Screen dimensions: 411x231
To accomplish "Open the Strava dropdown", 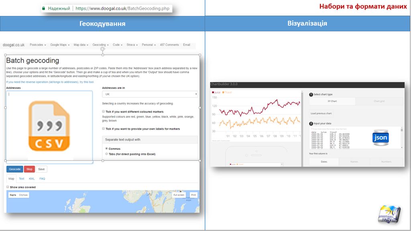I will pos(132,45).
